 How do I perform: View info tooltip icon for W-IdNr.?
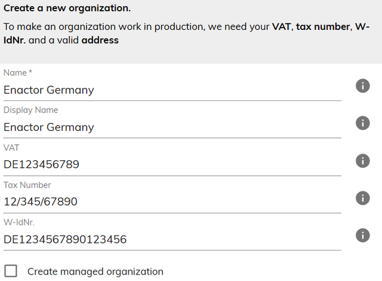click(362, 235)
